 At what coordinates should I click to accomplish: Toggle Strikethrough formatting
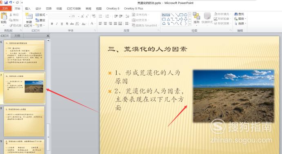(72, 24)
